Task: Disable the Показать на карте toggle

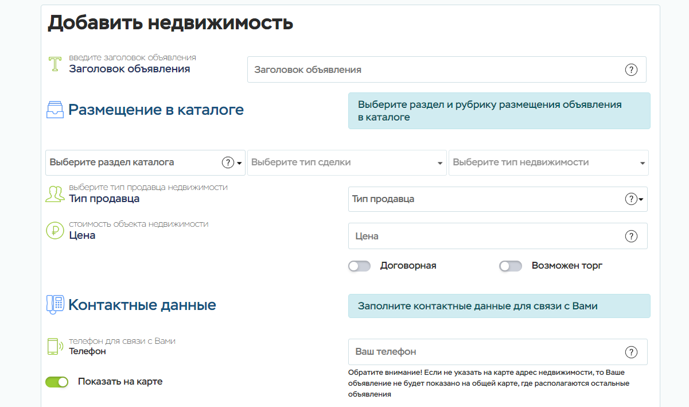Action: coord(57,382)
